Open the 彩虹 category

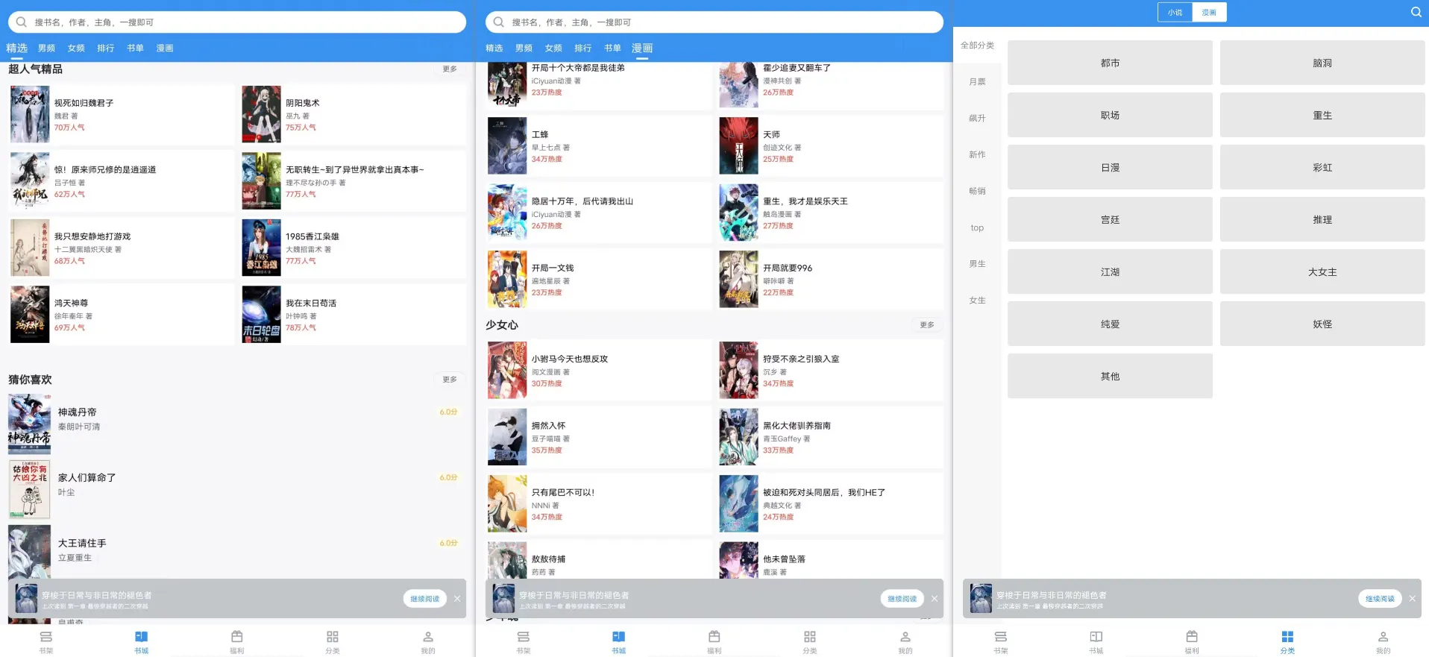pos(1322,167)
